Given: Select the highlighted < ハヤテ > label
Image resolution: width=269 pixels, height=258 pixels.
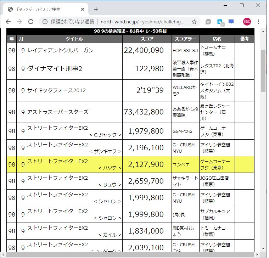Looking at the screenshot, I should (110, 168).
